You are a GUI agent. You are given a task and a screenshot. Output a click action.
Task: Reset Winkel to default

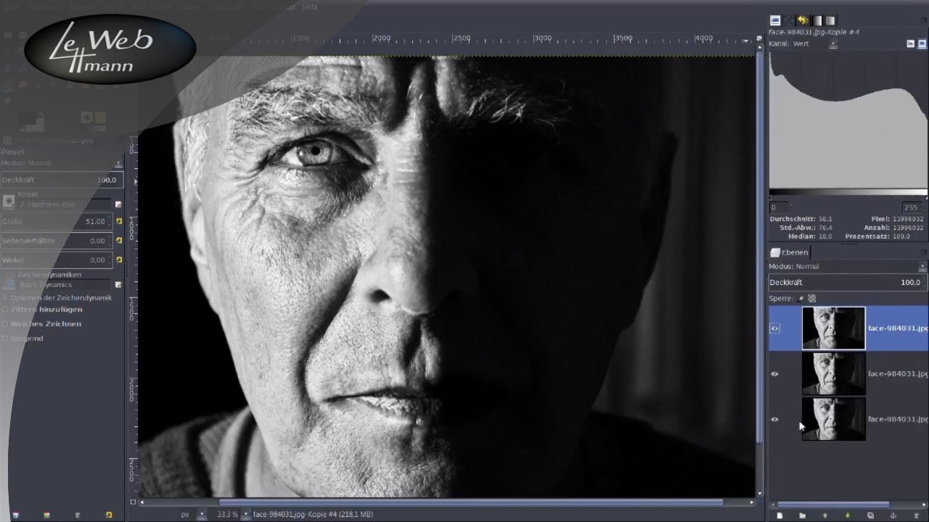[119, 260]
